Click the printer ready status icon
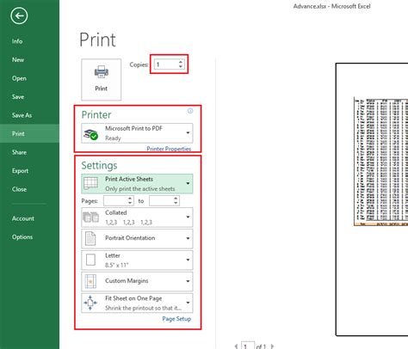The height and width of the screenshot is (349, 408). pyautogui.click(x=90, y=135)
